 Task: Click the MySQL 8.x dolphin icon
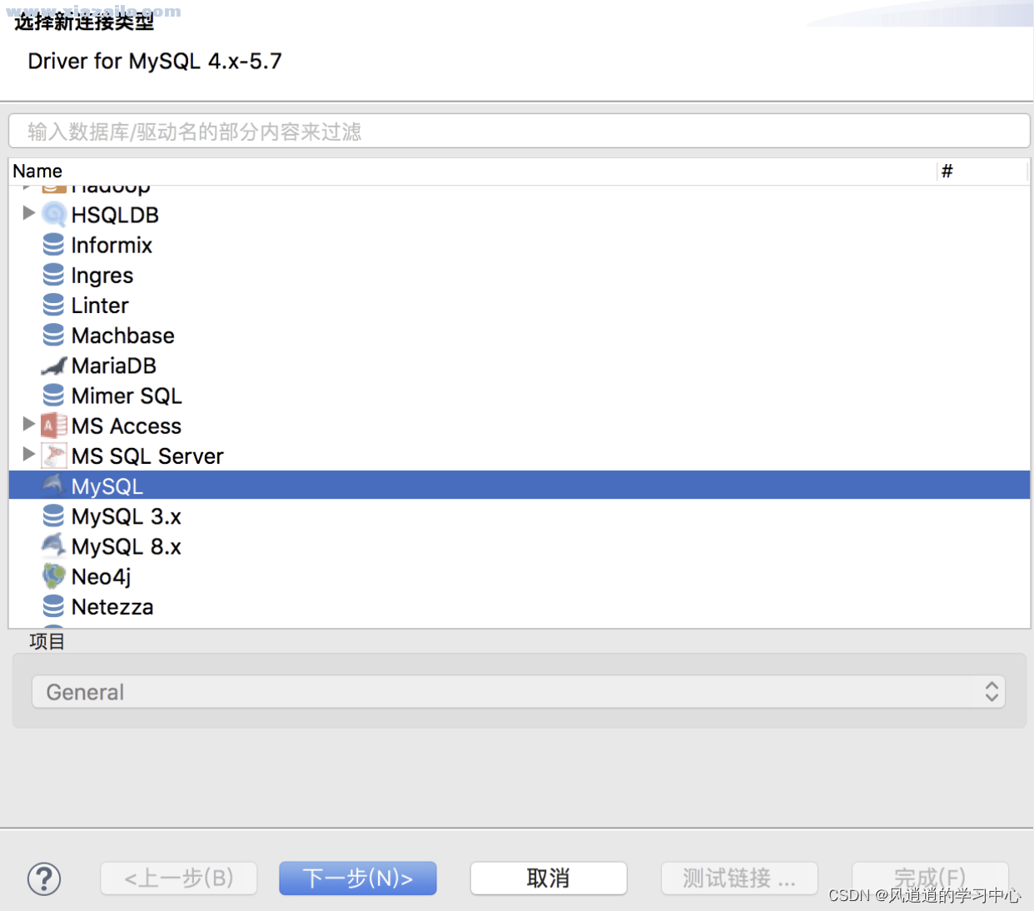52,545
